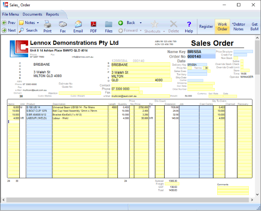Click the vertical scrollbar up arrow
Image resolution: width=261 pixels, height=211 pixels.
tap(257, 38)
